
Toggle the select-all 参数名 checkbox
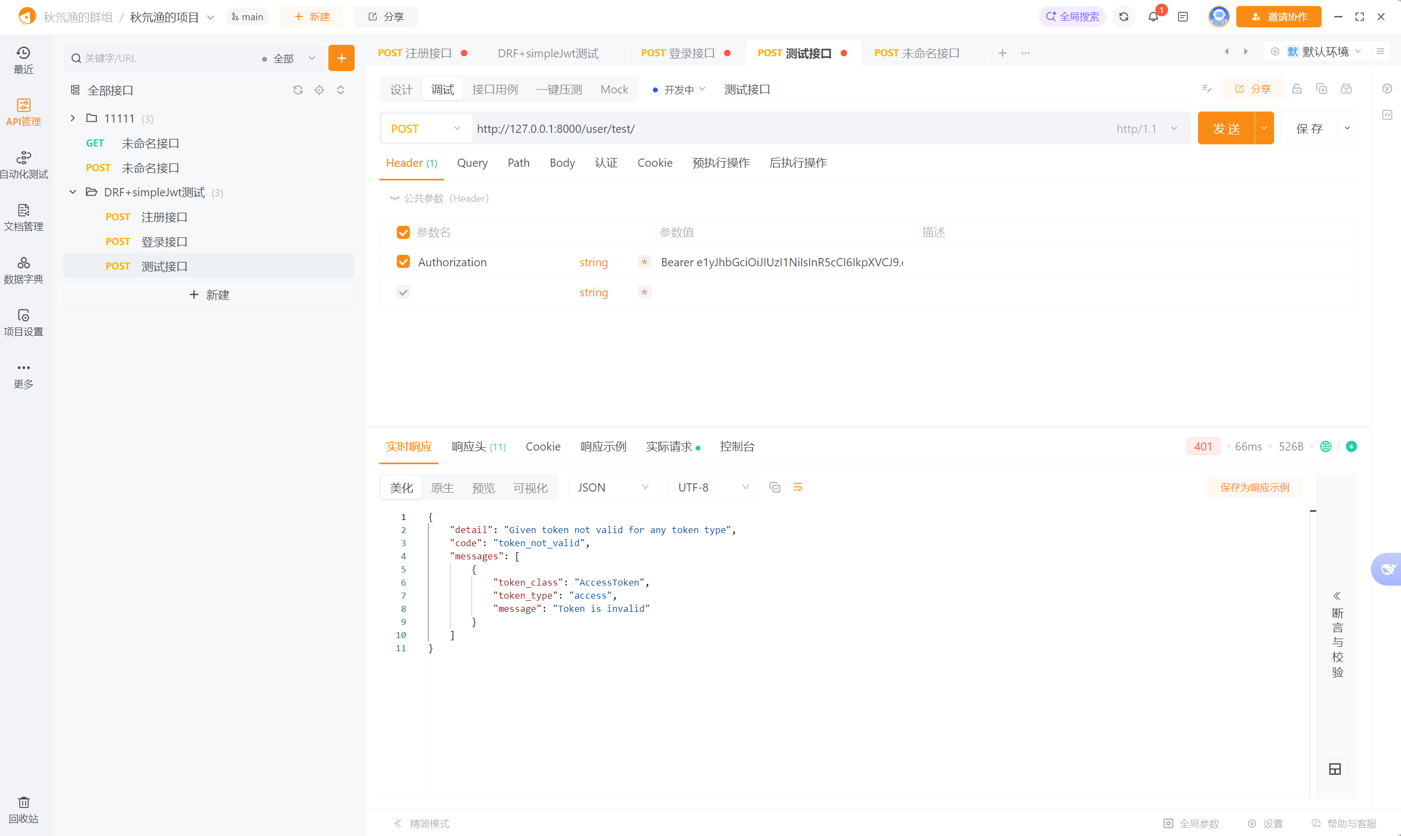tap(403, 232)
